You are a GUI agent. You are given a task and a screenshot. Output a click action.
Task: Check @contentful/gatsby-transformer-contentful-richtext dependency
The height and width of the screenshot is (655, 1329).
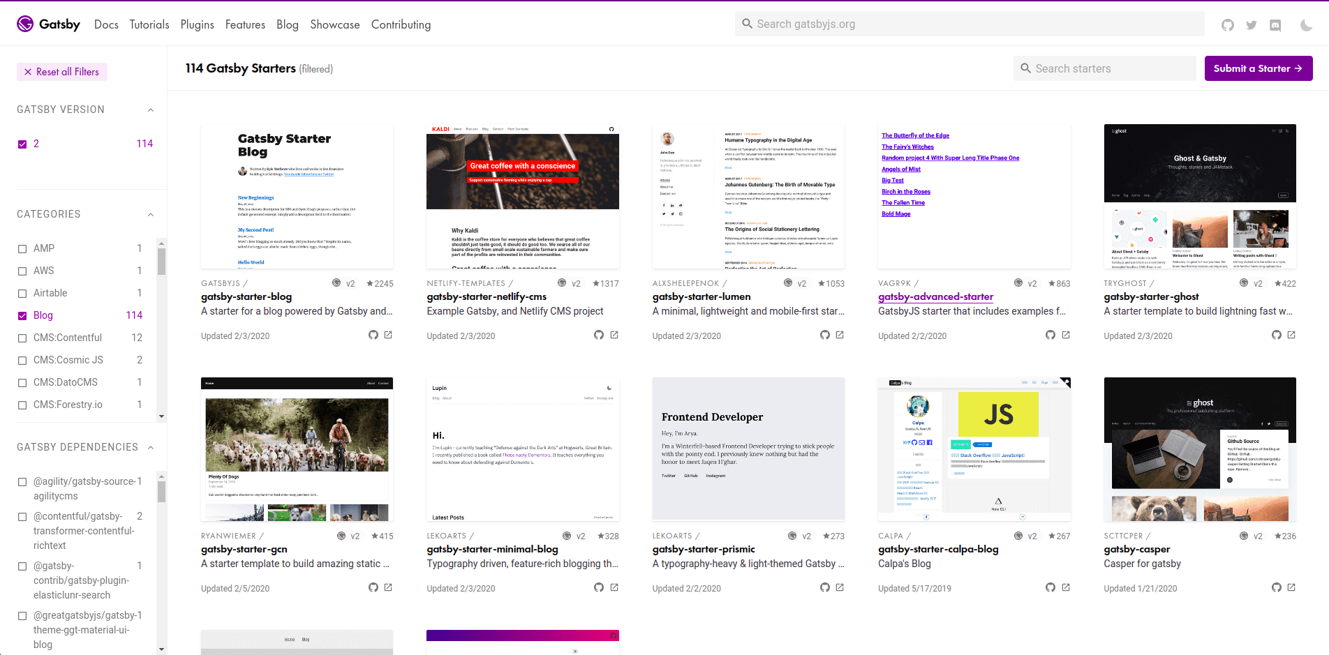[22, 516]
